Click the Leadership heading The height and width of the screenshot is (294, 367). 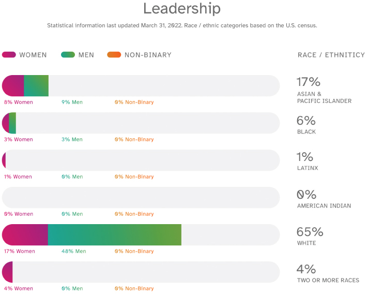pyautogui.click(x=182, y=9)
